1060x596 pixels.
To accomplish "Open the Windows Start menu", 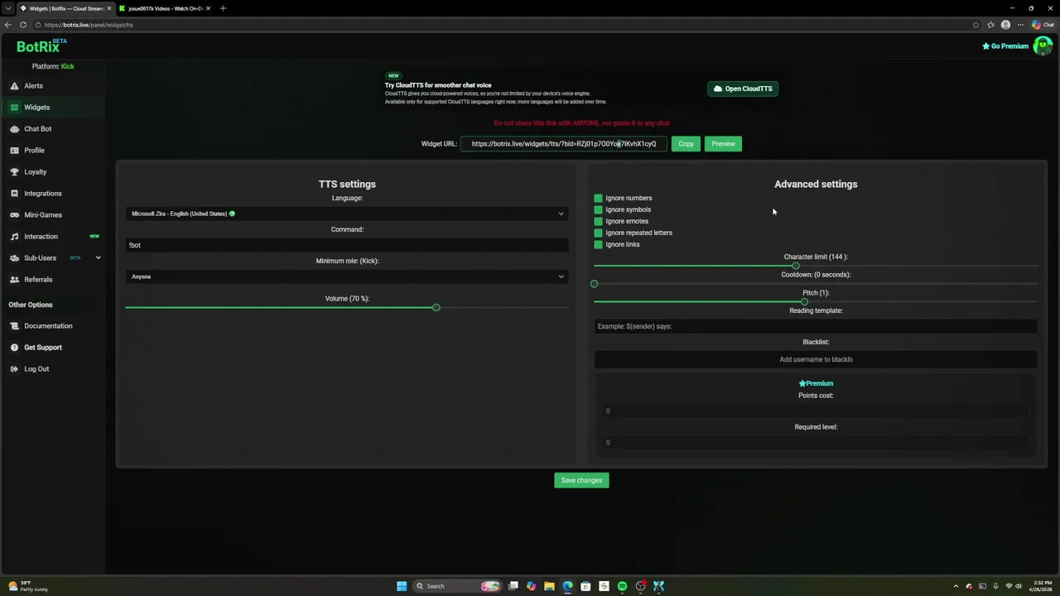I will tap(402, 586).
